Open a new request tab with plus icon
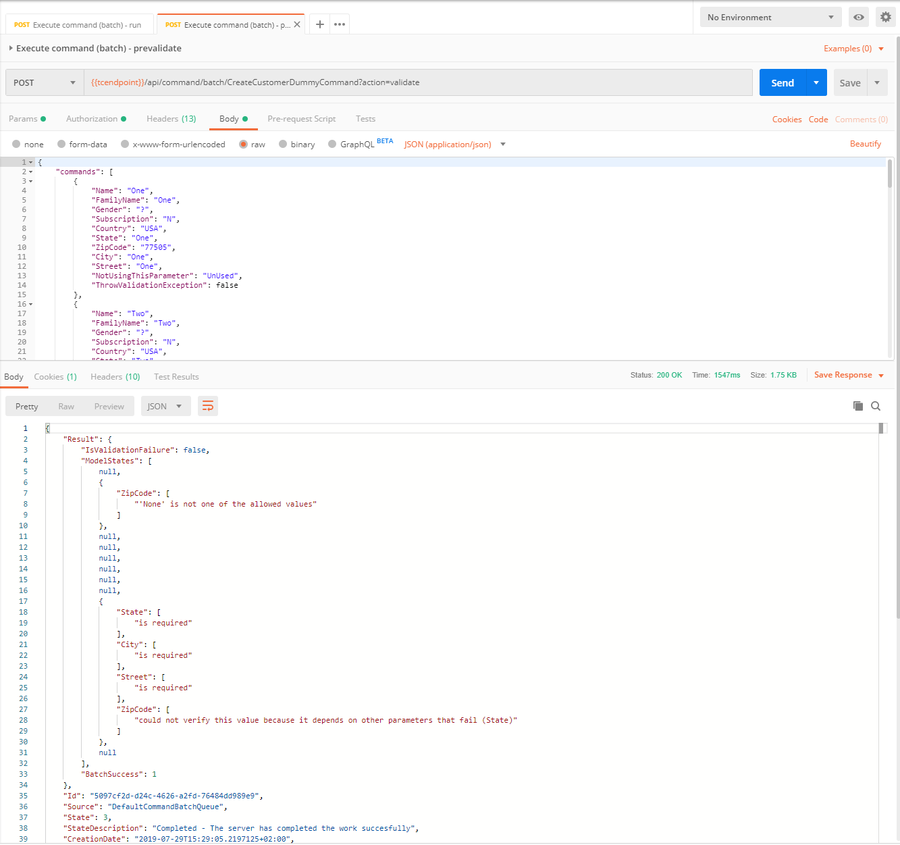The height and width of the screenshot is (845, 900). [320, 24]
